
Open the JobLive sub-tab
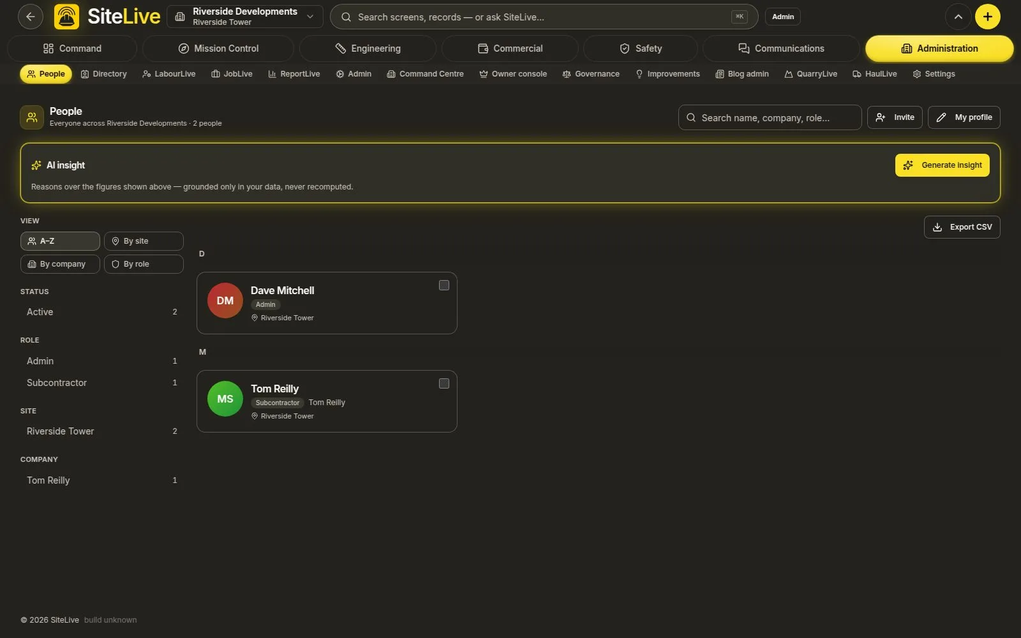232,74
